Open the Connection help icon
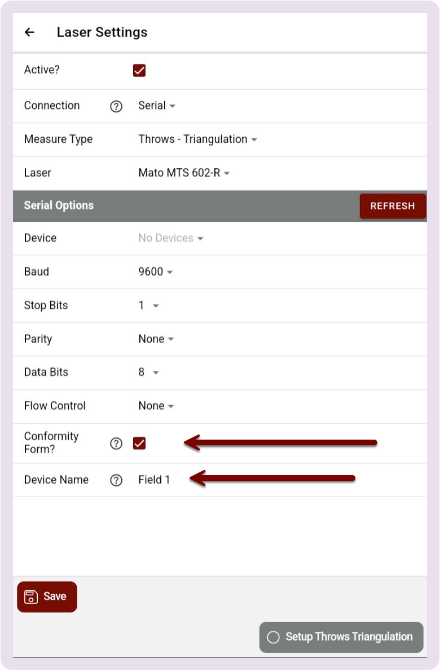The height and width of the screenshot is (671, 440). pos(116,106)
